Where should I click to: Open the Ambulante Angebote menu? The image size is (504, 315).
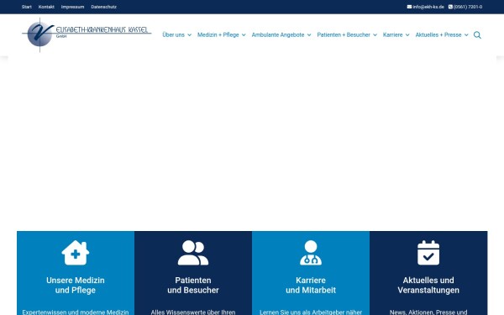[278, 34]
